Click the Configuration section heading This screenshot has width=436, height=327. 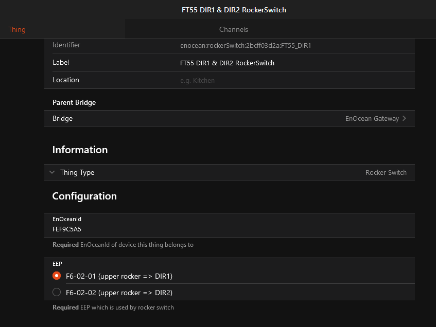point(84,196)
